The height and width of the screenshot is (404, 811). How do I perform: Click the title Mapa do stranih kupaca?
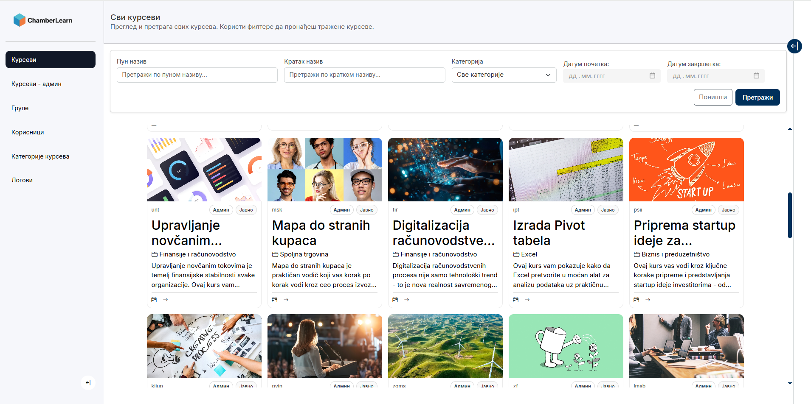coord(321,233)
